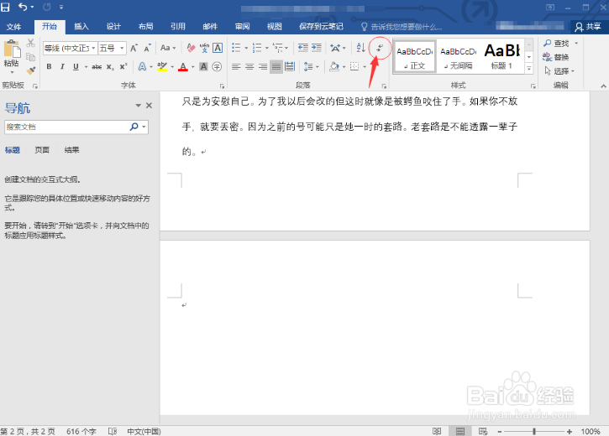609x436 pixels.
Task: Toggle subscript formatting
Action: tap(110, 67)
